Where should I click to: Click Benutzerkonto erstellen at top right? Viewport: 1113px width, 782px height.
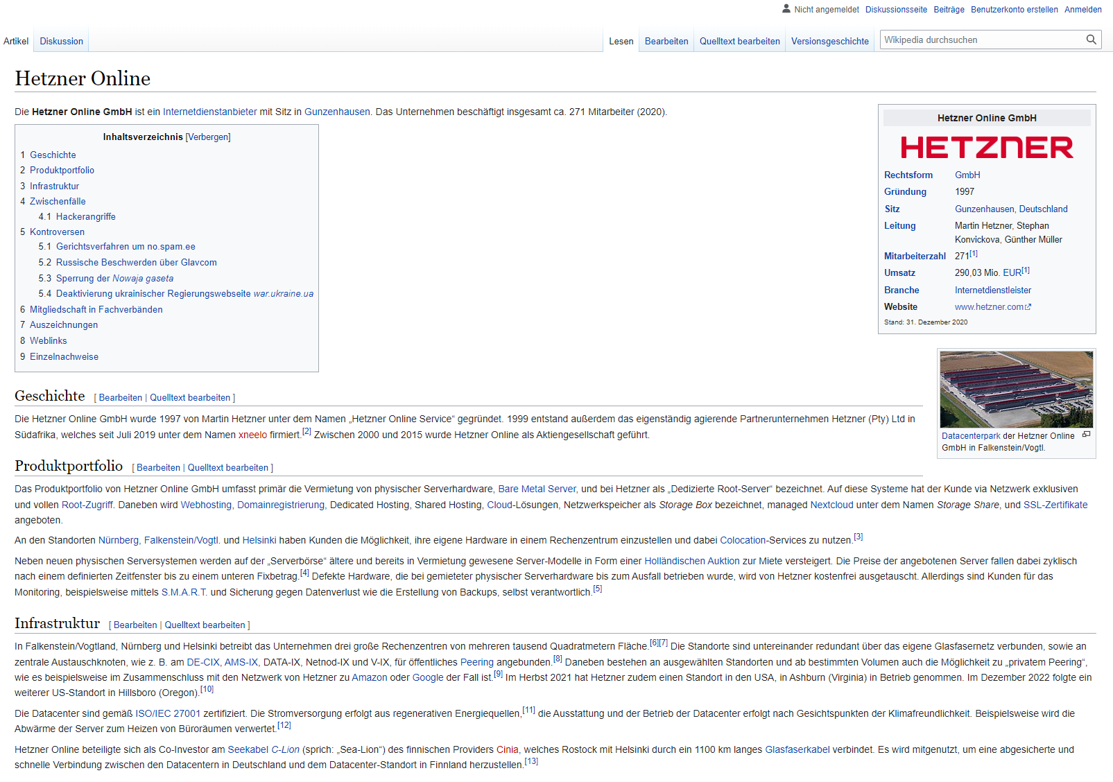pos(1015,9)
